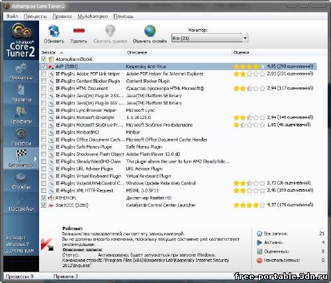Click the Неиспользуемых red icon

click(260, 261)
